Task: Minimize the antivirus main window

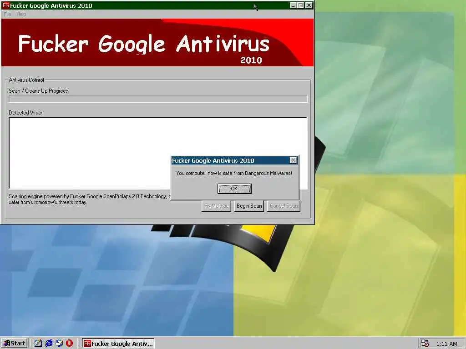Action: tap(293, 5)
